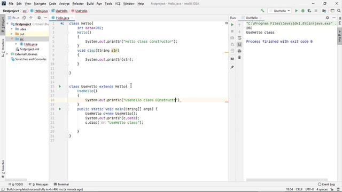This screenshot has height=192, width=342.
Task: Click the Build project hammer icon
Action: 262,11
